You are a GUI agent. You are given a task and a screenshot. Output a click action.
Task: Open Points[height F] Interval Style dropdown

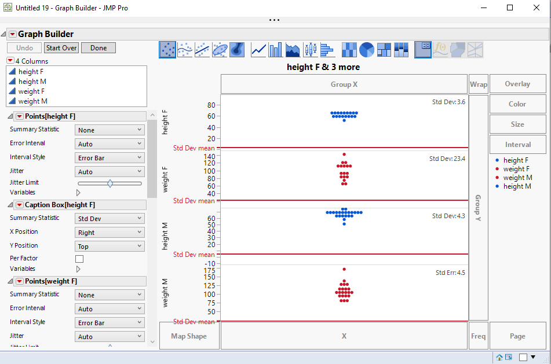click(110, 158)
